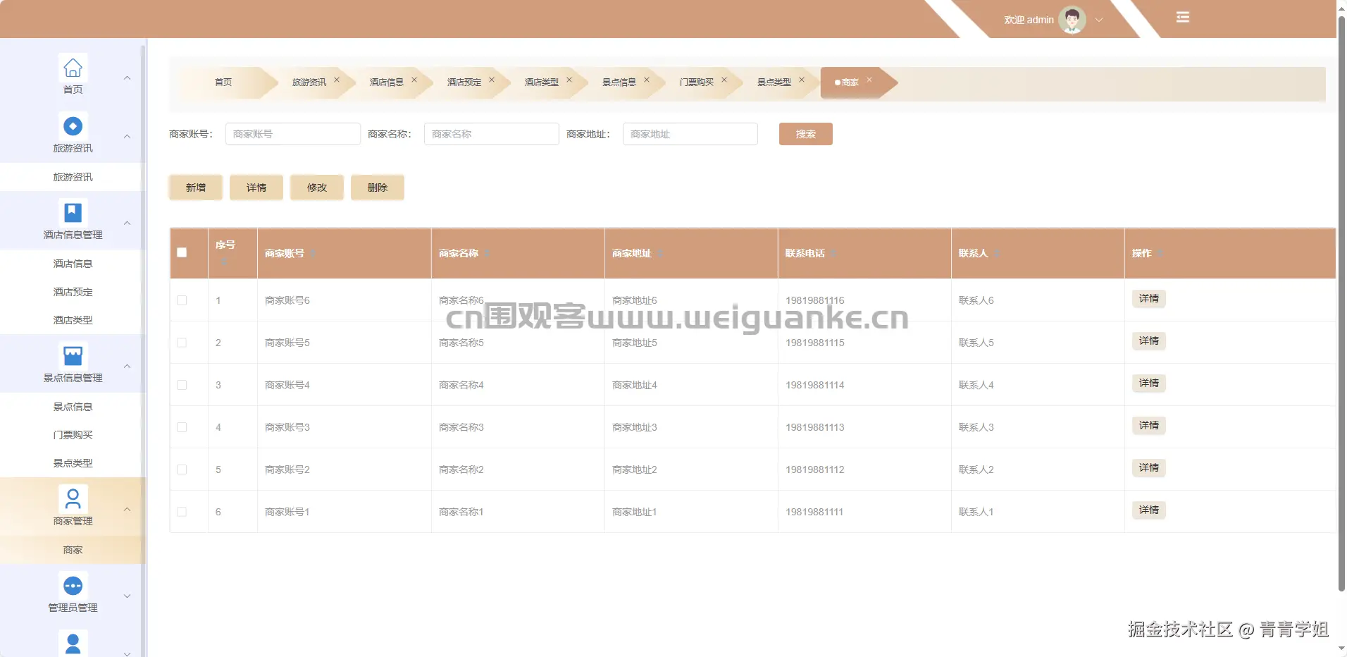Click 详情 on the 商家账号1 row
This screenshot has height=657, width=1347.
(1148, 510)
